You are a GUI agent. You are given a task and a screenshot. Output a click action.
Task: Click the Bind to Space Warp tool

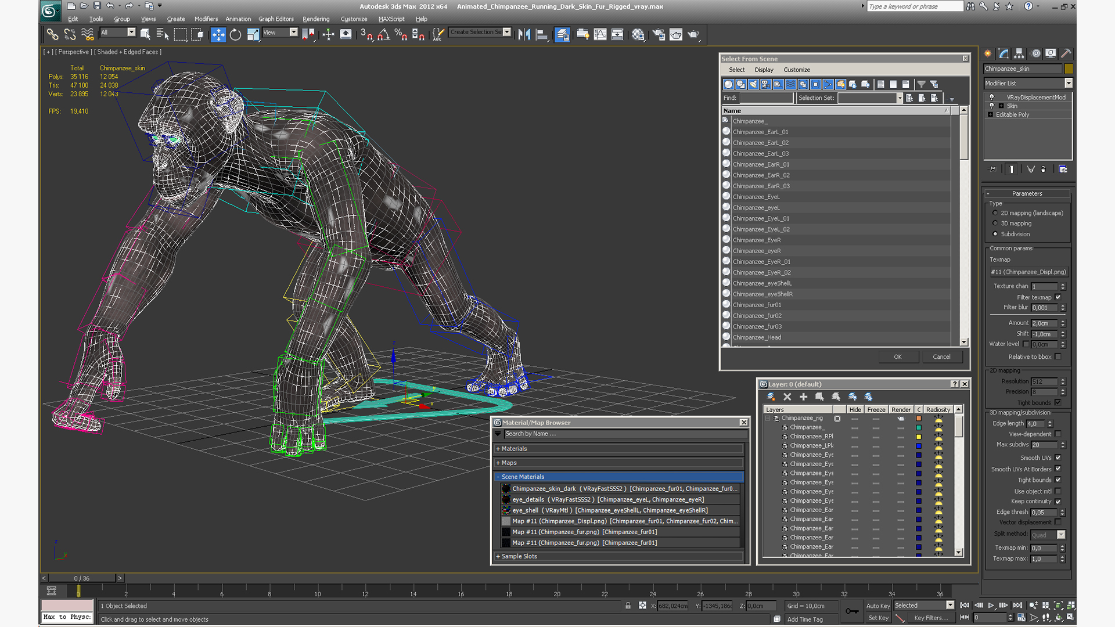tap(88, 35)
